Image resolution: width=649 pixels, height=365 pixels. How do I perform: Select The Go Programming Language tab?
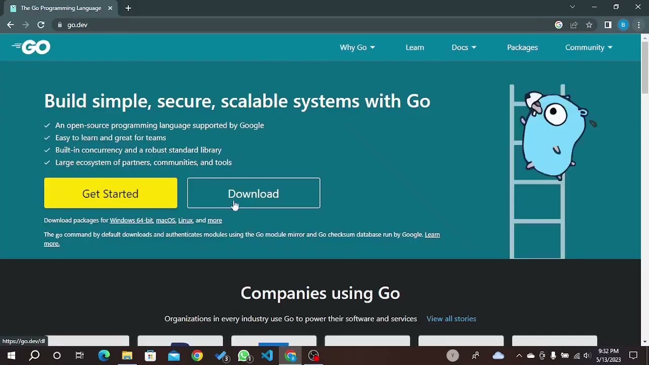tap(60, 8)
